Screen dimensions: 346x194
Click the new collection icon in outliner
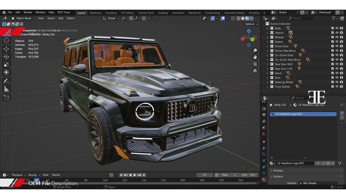342,18
